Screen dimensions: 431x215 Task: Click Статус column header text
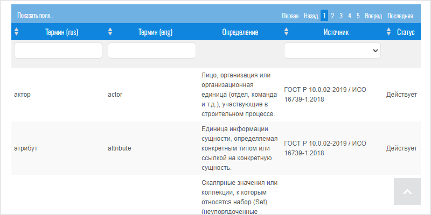tap(406, 32)
